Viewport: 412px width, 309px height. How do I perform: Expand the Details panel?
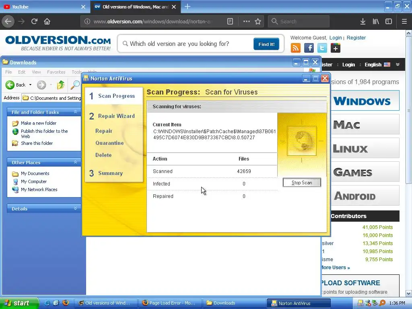[x=75, y=208]
